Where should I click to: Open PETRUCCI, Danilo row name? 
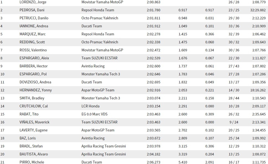[34, 18]
